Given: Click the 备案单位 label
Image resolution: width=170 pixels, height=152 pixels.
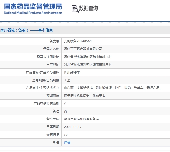Looking at the screenshot, I should [x=53, y=119].
